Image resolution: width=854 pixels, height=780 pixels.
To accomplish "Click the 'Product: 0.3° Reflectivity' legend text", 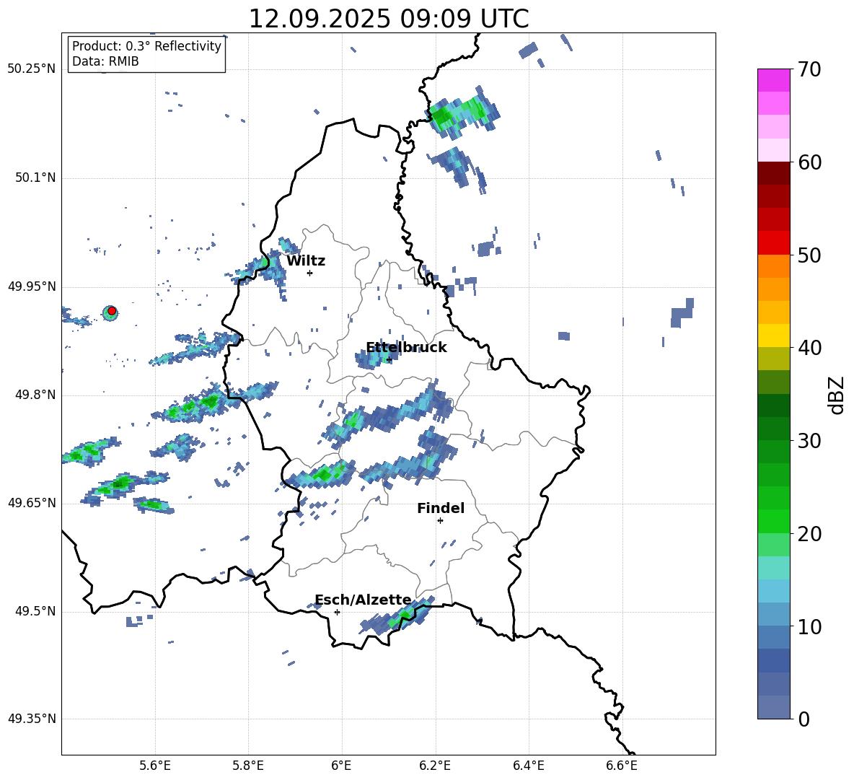I will [x=146, y=46].
